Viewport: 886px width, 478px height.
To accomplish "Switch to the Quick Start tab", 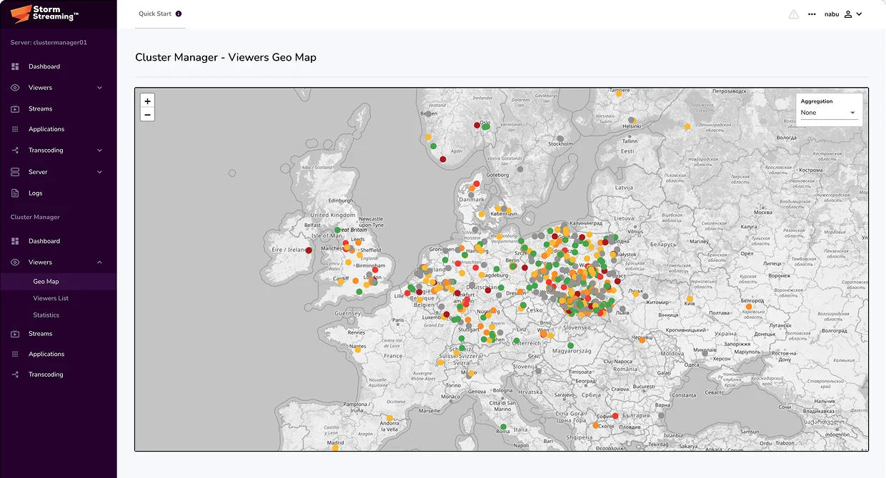I will point(154,13).
